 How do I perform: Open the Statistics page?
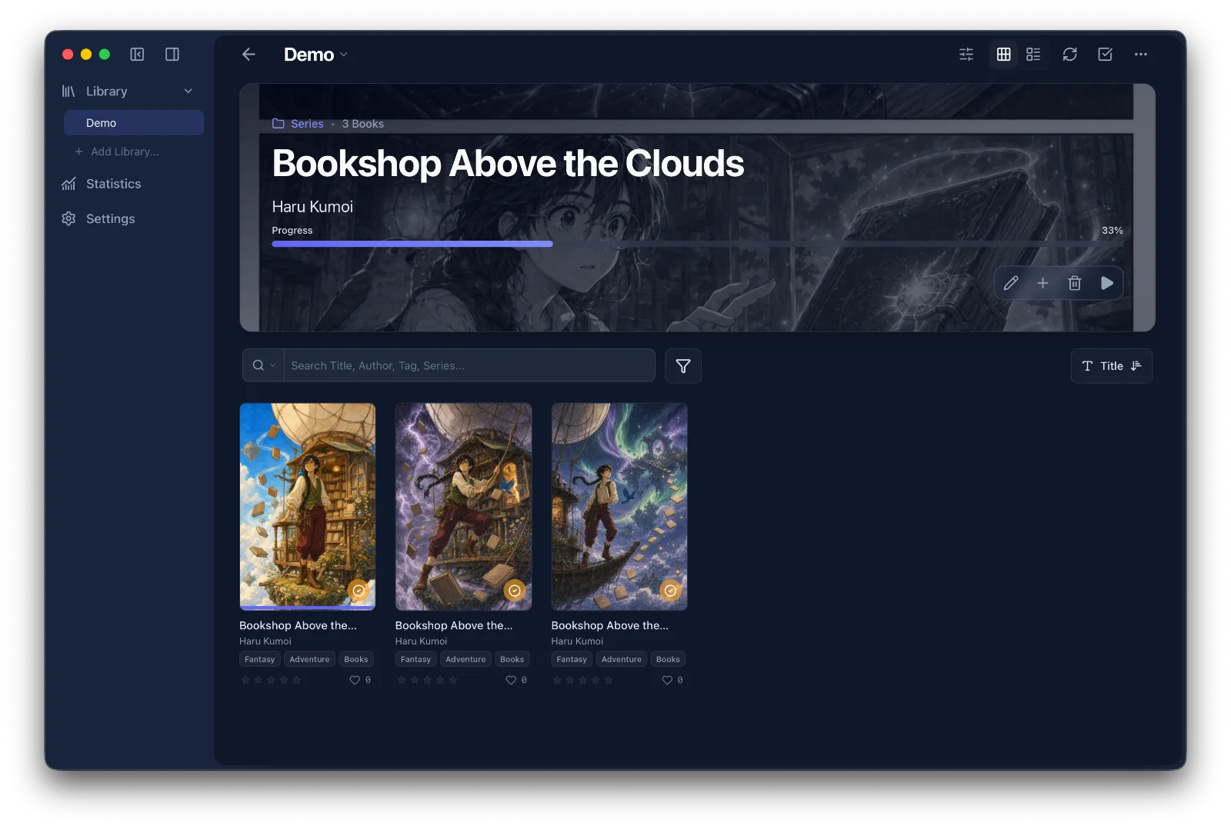click(x=102, y=184)
